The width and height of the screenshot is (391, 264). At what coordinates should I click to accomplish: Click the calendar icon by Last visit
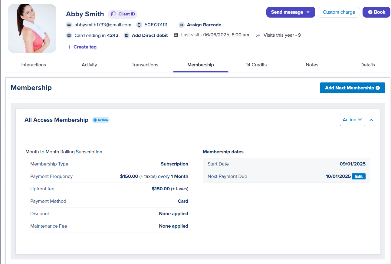pos(176,35)
